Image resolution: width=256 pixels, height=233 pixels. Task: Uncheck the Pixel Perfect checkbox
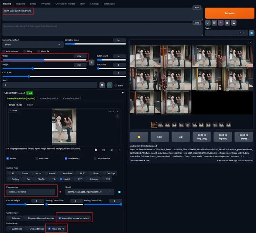pos(66,159)
